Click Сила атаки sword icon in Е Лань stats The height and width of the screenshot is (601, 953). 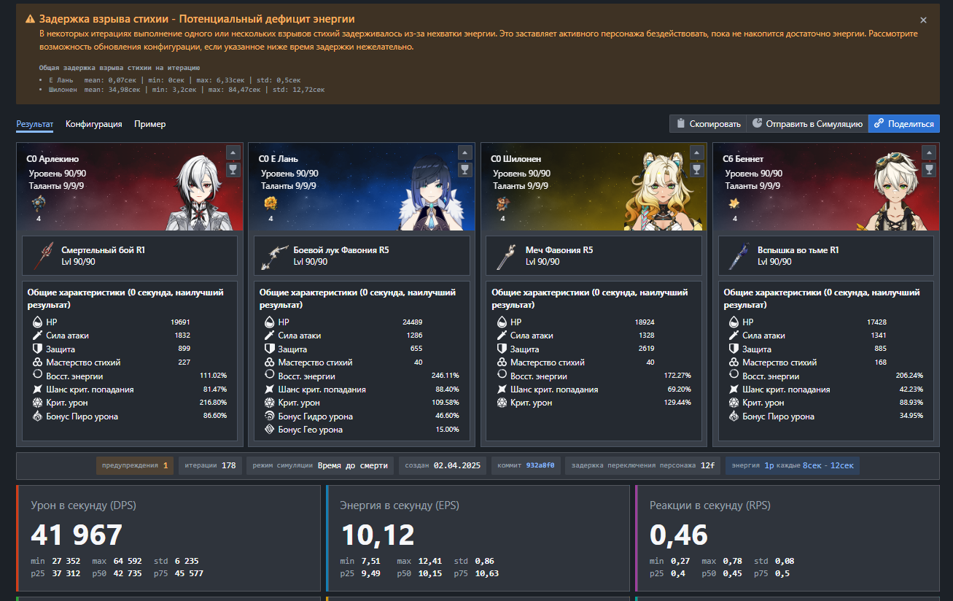270,336
